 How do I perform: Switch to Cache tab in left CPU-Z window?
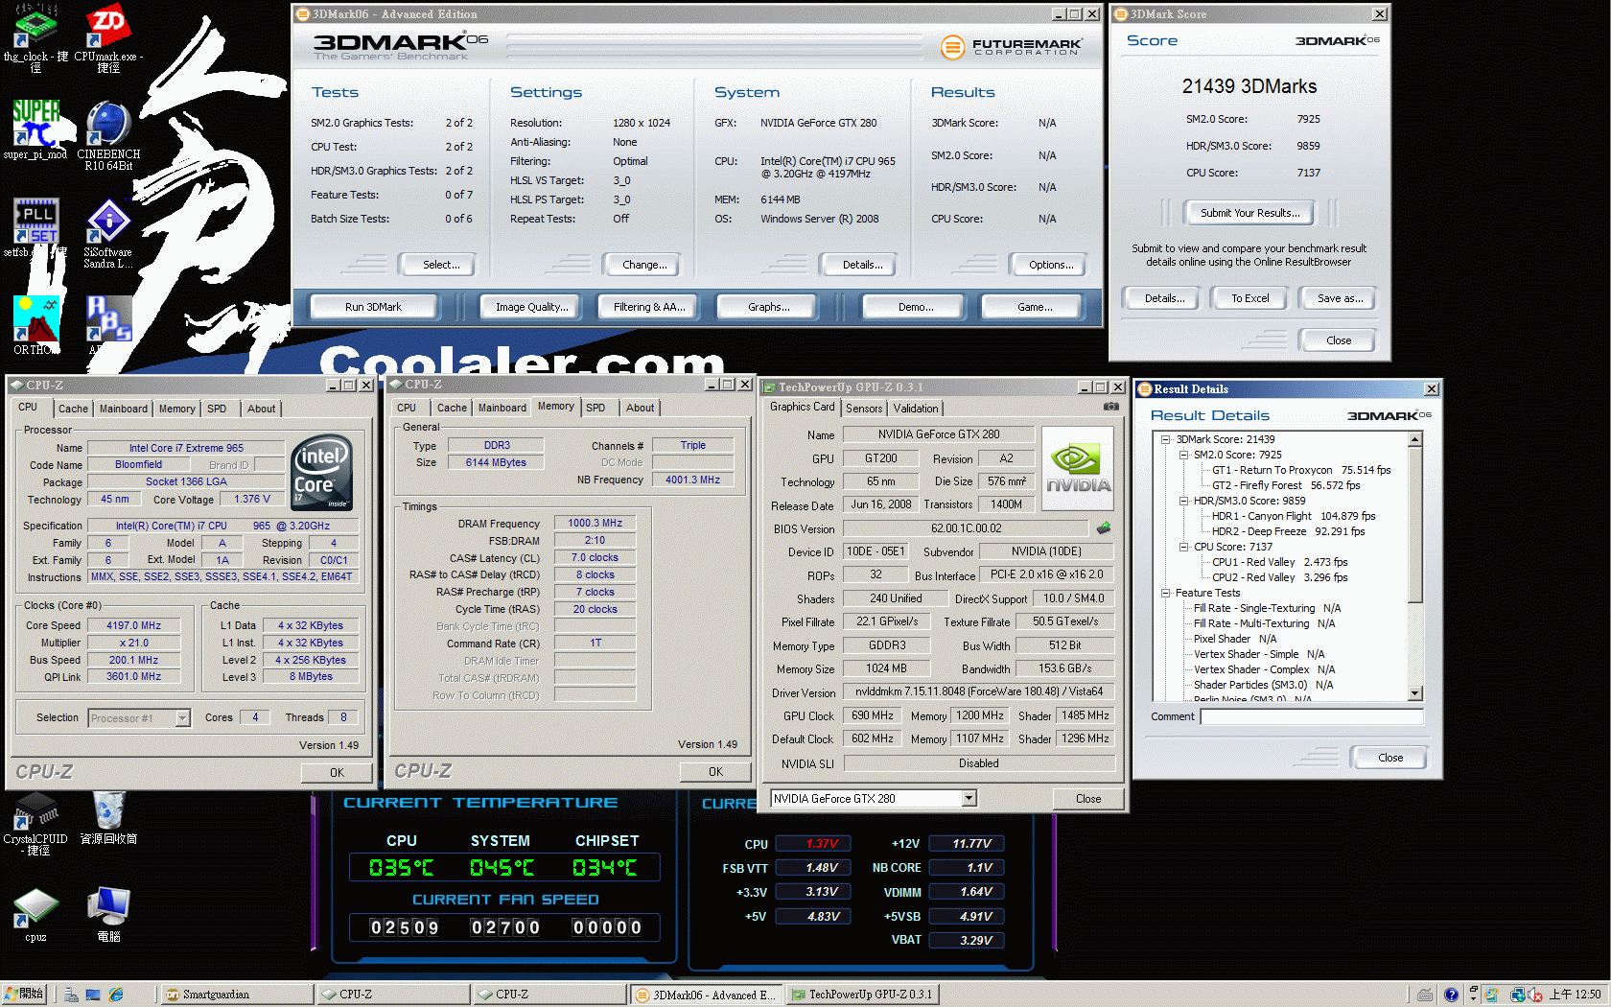point(73,409)
